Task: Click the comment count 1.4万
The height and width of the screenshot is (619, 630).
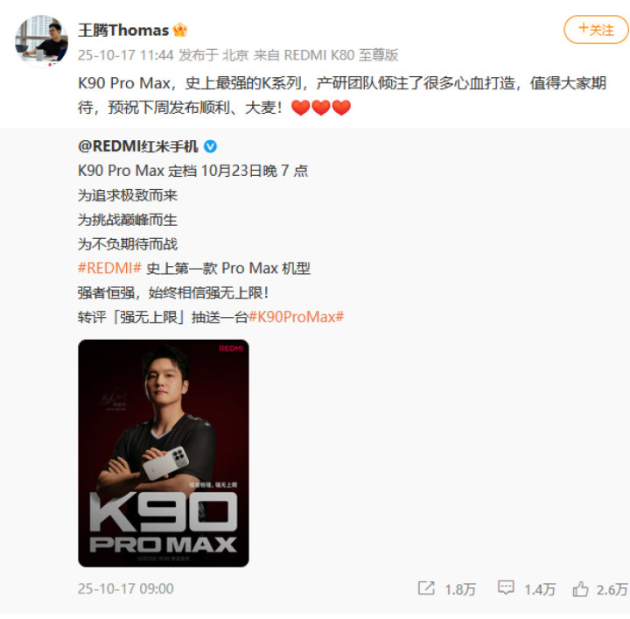Action: pyautogui.click(x=540, y=589)
